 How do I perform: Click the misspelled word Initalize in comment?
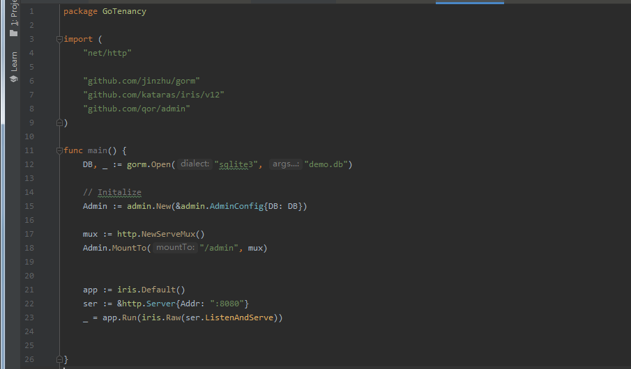[x=119, y=192]
